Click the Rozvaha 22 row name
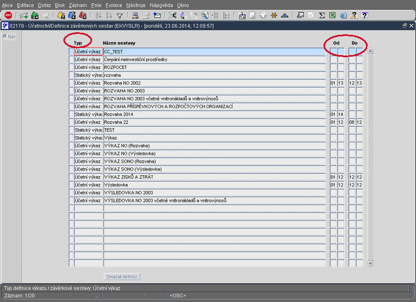 coord(214,122)
